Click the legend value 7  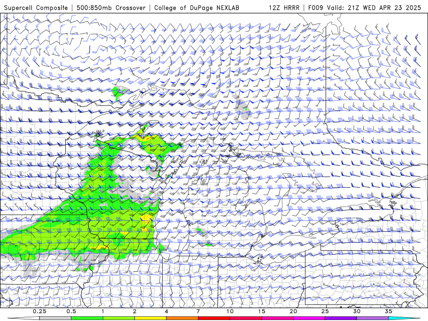(198, 311)
